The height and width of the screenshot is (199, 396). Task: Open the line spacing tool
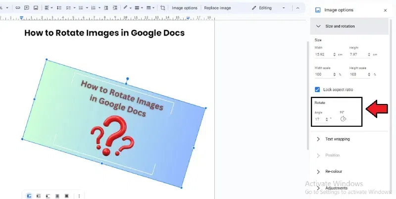(x=58, y=8)
